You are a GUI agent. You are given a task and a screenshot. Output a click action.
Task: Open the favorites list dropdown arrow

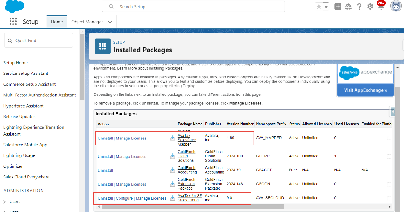click(326, 6)
